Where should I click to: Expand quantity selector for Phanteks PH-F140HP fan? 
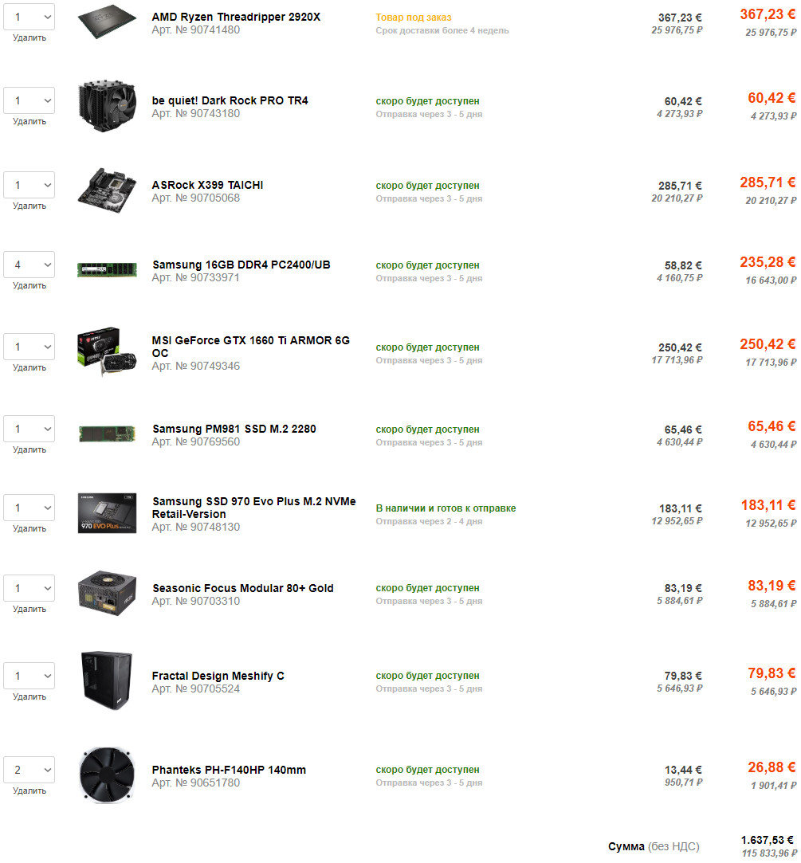[29, 770]
